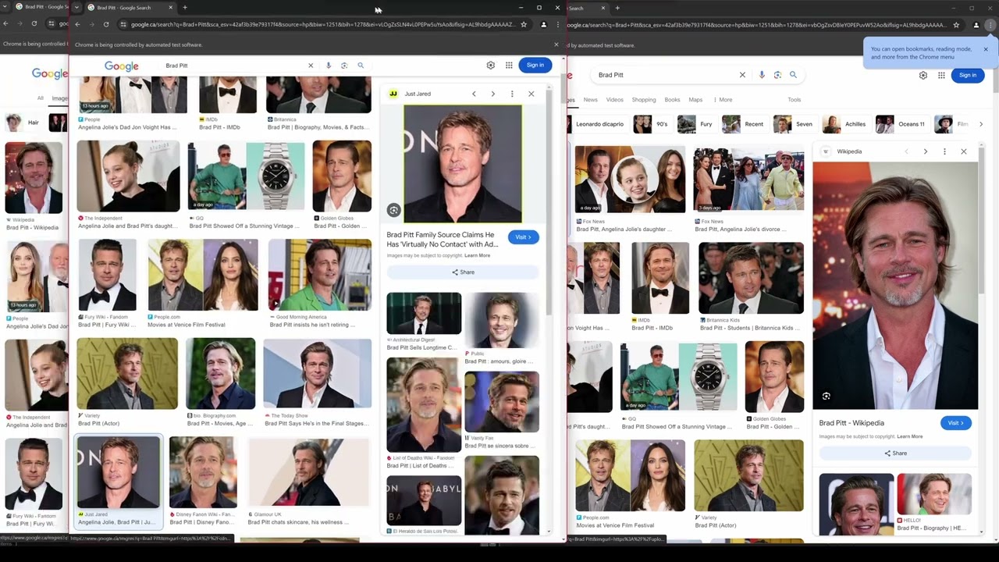
Task: Select the Fury suggestion chip
Action: (x=696, y=124)
